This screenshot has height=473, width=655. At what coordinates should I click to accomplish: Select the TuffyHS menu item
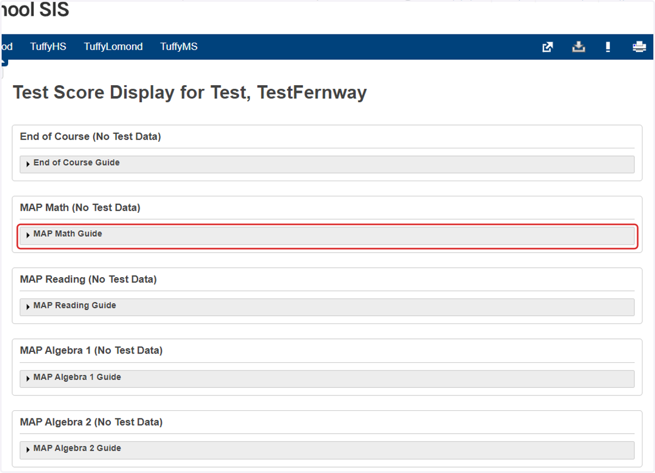(x=48, y=47)
